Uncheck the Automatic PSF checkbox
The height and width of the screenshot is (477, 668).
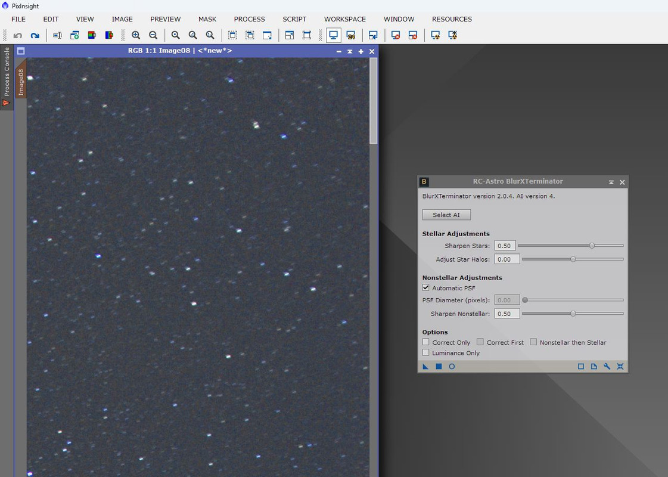(425, 288)
